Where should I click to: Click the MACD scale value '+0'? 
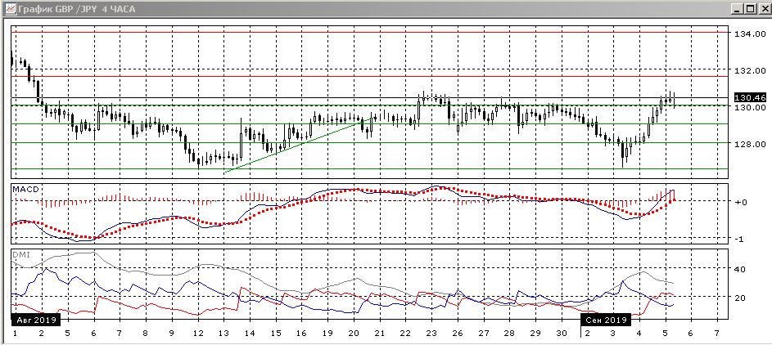point(741,202)
